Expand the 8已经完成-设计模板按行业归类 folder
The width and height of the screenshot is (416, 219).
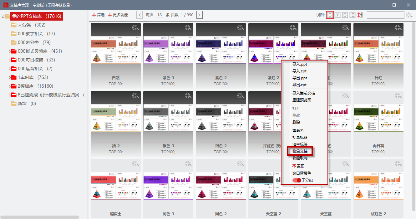coord(10,95)
